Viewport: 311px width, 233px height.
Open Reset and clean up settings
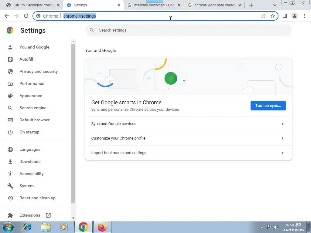pyautogui.click(x=37, y=198)
